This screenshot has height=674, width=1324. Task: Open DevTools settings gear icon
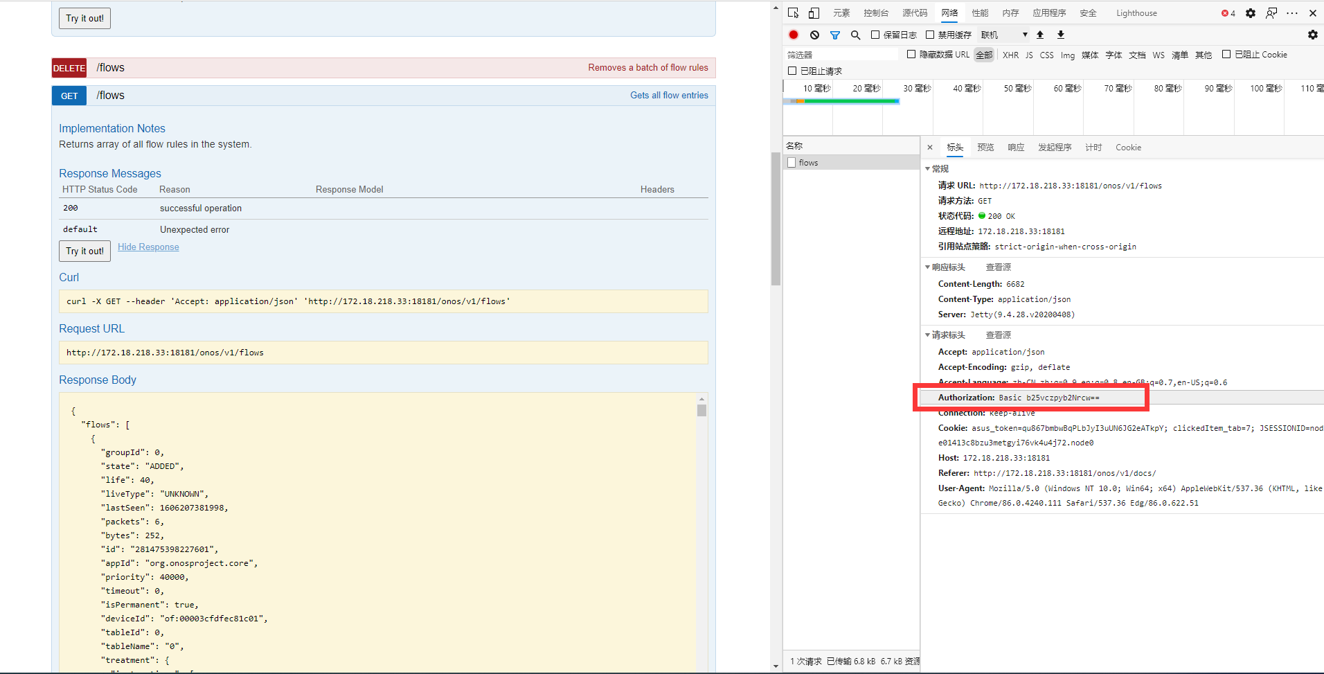(x=1250, y=12)
